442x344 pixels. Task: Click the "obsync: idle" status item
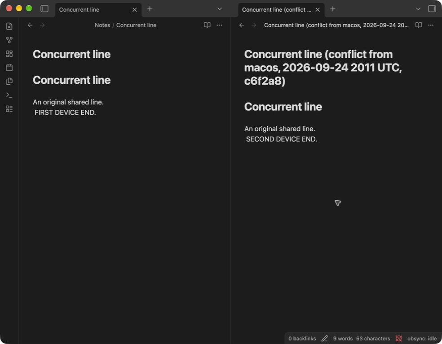pos(422,339)
